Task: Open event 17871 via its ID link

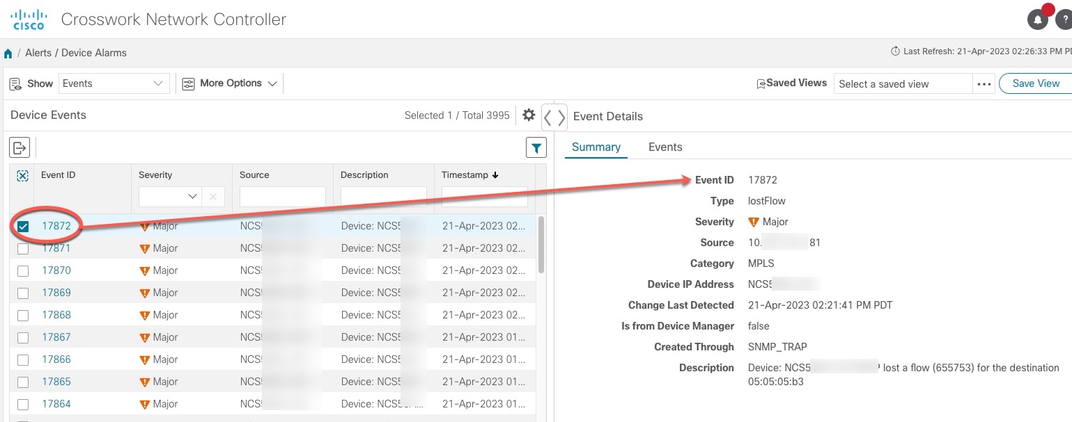Action: tap(56, 247)
